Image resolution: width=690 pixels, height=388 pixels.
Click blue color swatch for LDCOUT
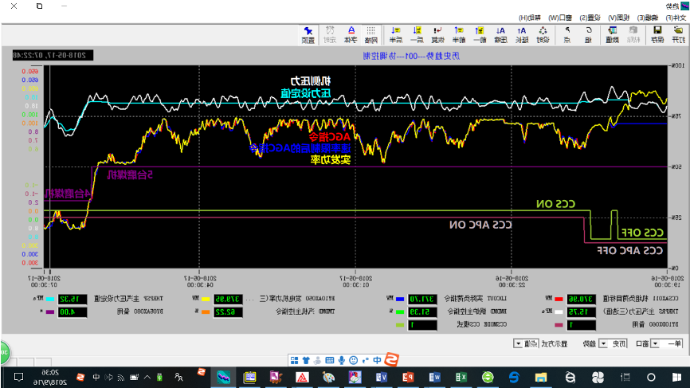pyautogui.click(x=400, y=299)
